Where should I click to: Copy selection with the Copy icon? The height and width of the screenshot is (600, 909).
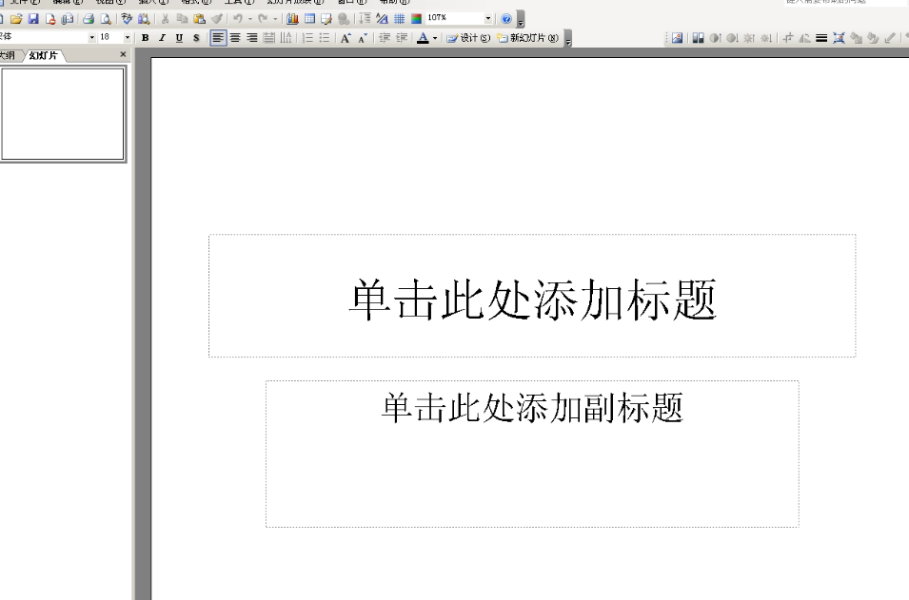click(182, 19)
